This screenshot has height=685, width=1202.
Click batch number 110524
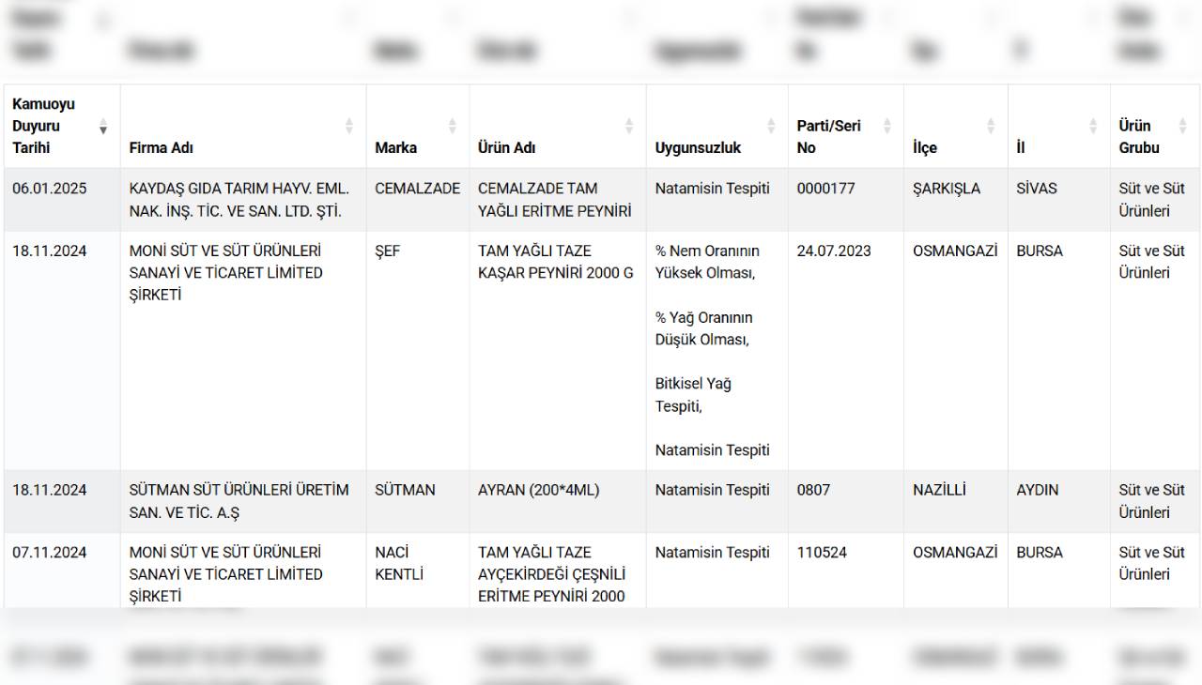tap(822, 553)
